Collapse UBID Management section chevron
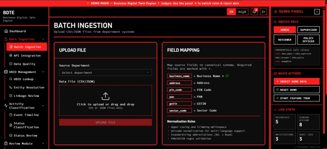 tap(43, 72)
